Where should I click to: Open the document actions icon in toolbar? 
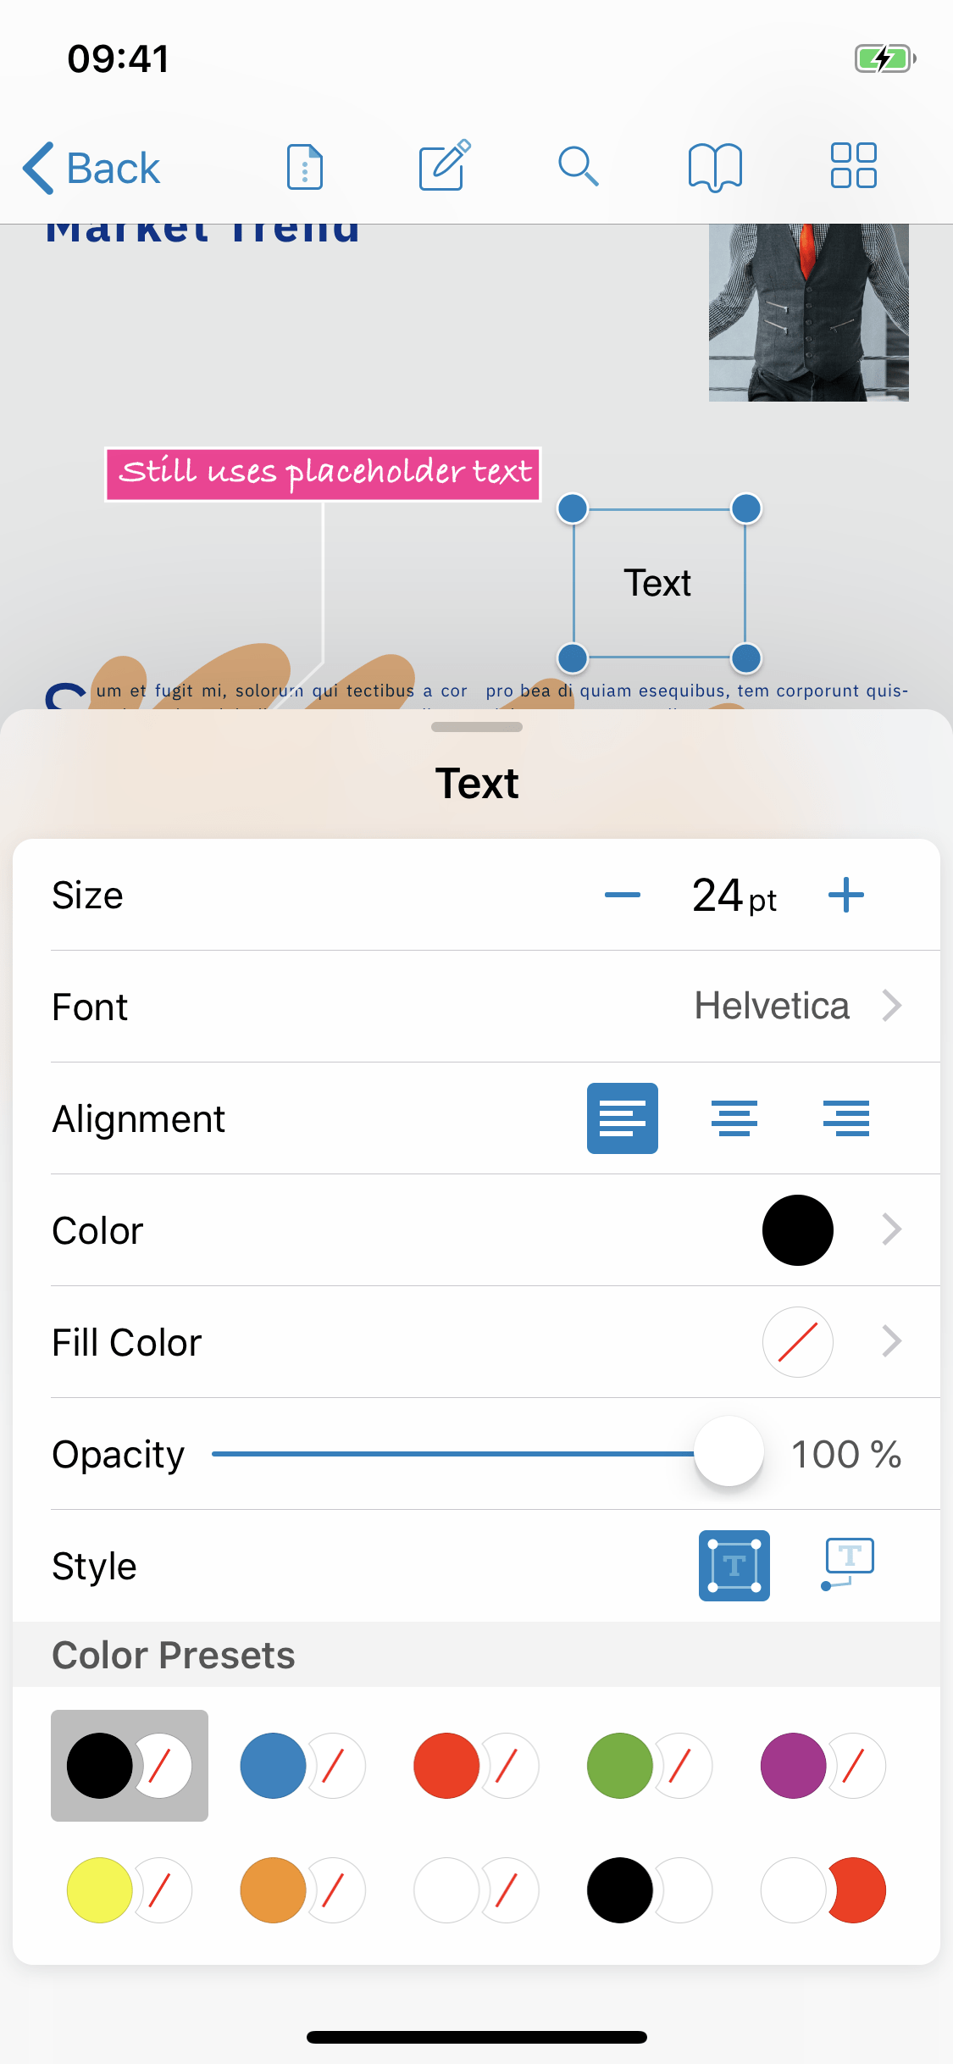(305, 167)
